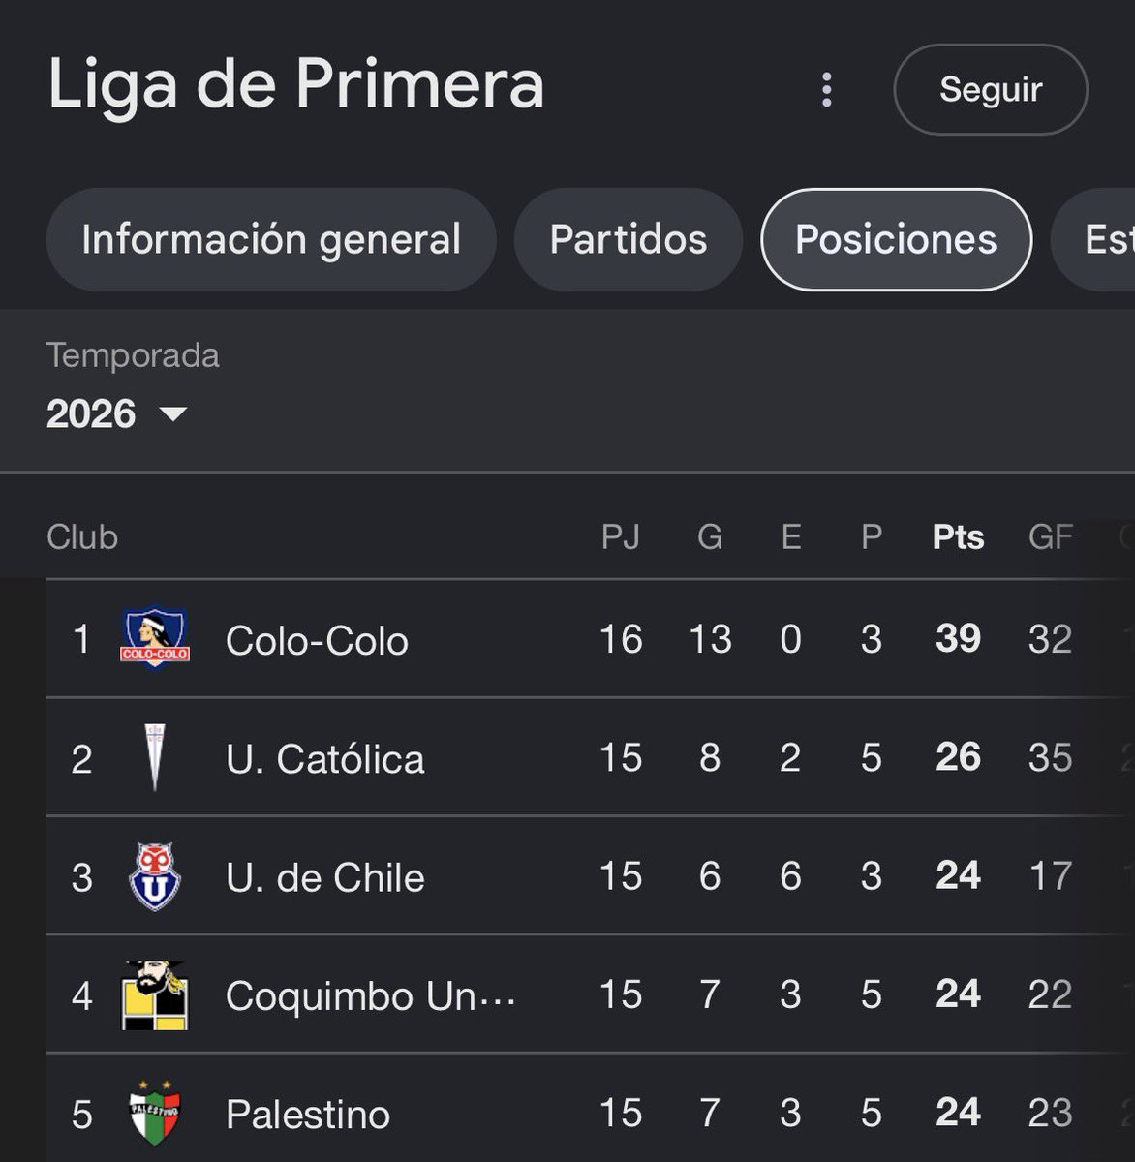Click the Pts column header
Screen dimensions: 1135x1162
[958, 536]
